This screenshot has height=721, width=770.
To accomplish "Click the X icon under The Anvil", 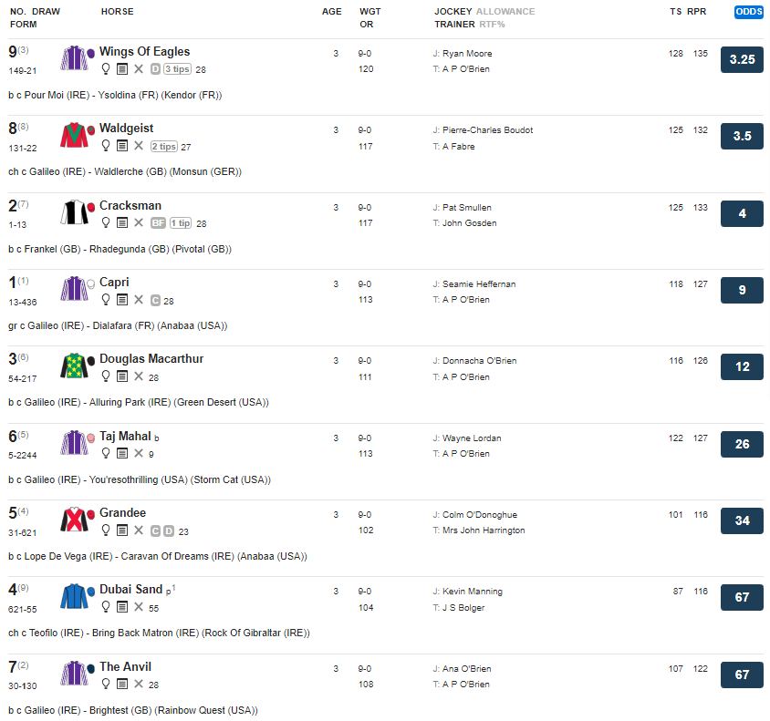I will click(x=139, y=685).
